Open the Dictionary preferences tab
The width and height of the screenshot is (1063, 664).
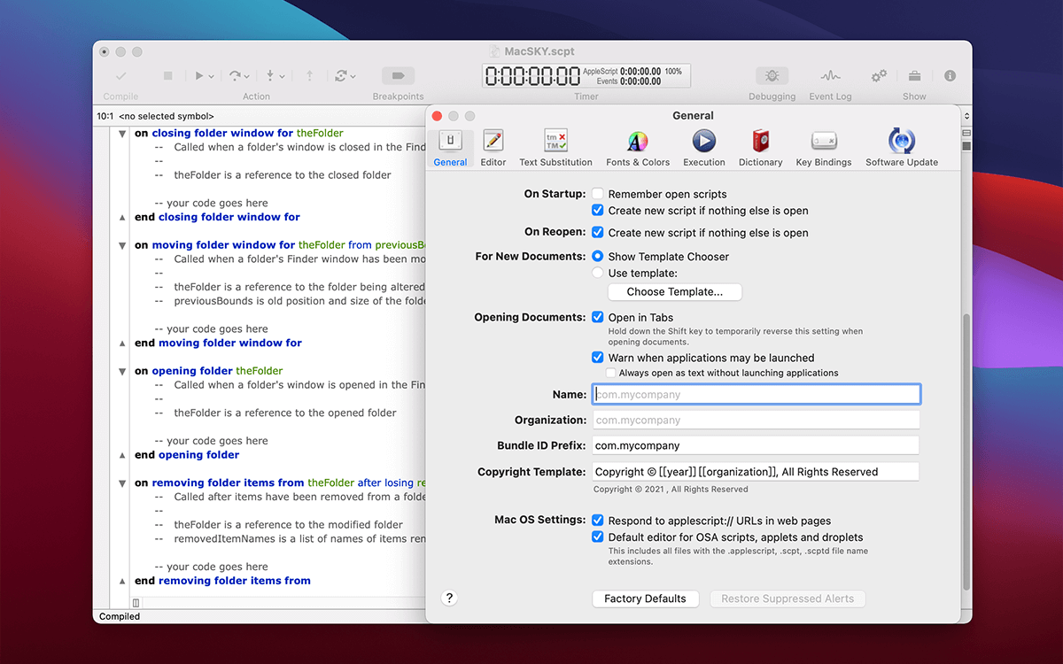[x=761, y=149]
